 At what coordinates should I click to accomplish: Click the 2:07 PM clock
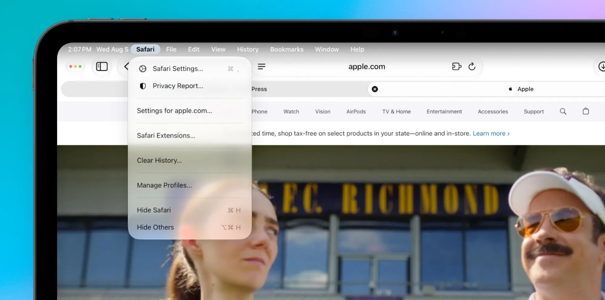(80, 49)
